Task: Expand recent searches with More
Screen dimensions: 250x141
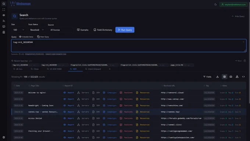Action: click(238, 61)
